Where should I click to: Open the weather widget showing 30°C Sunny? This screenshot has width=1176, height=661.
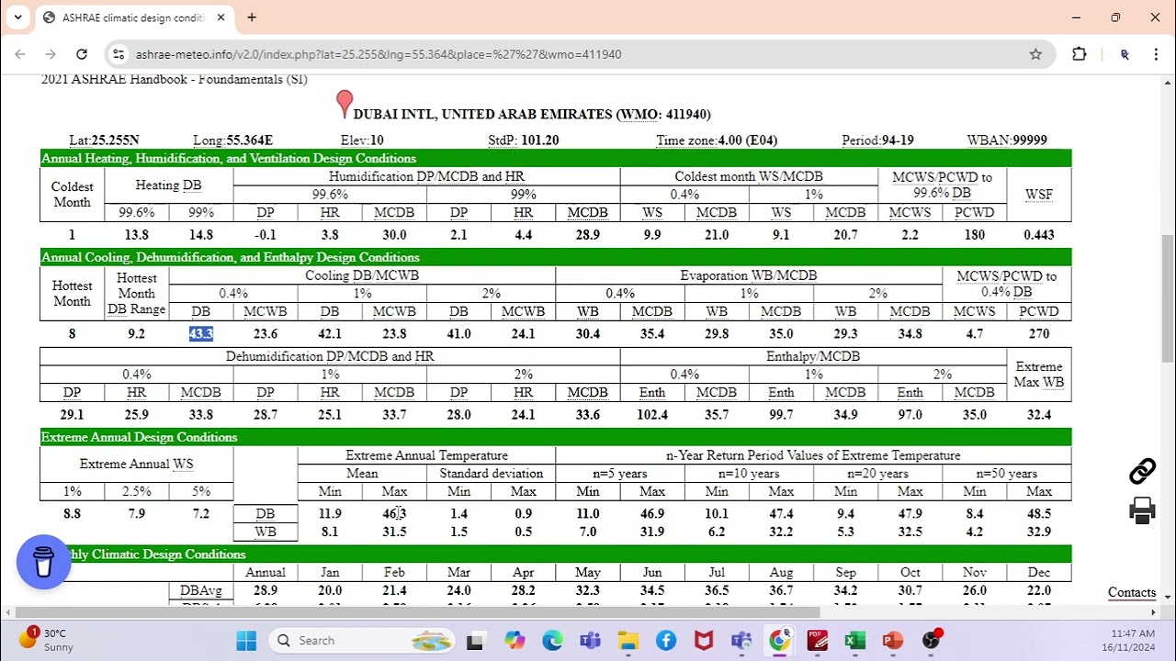(46, 640)
